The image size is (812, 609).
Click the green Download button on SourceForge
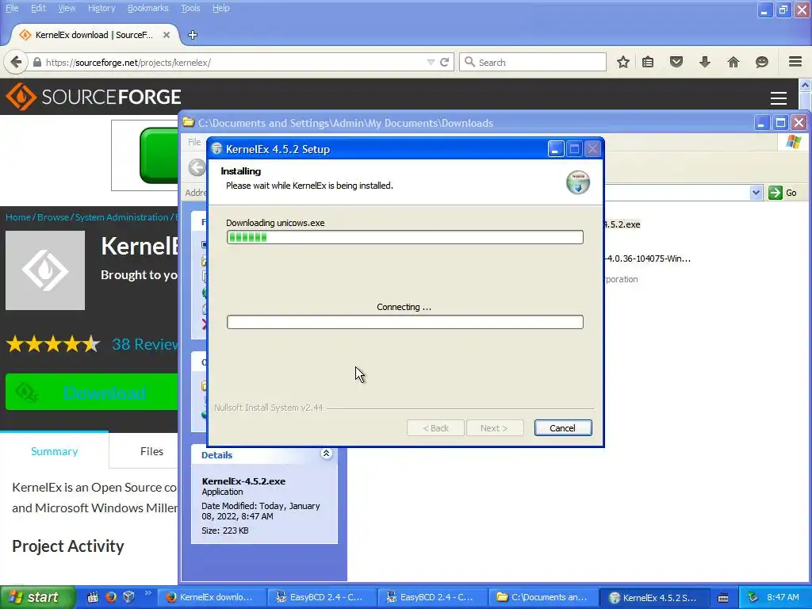point(92,393)
